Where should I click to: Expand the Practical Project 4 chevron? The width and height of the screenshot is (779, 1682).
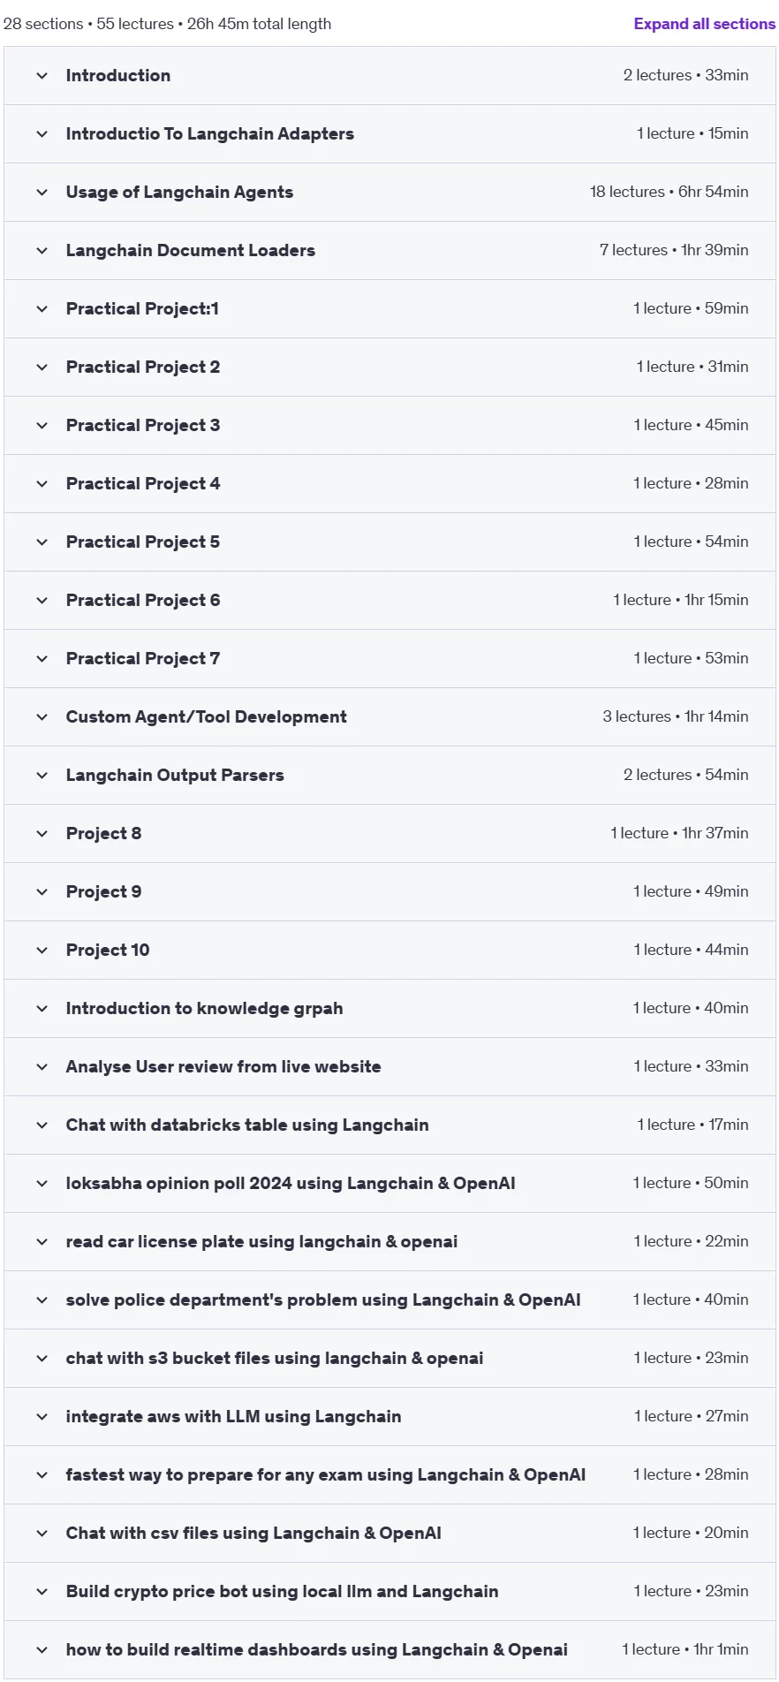coord(42,484)
